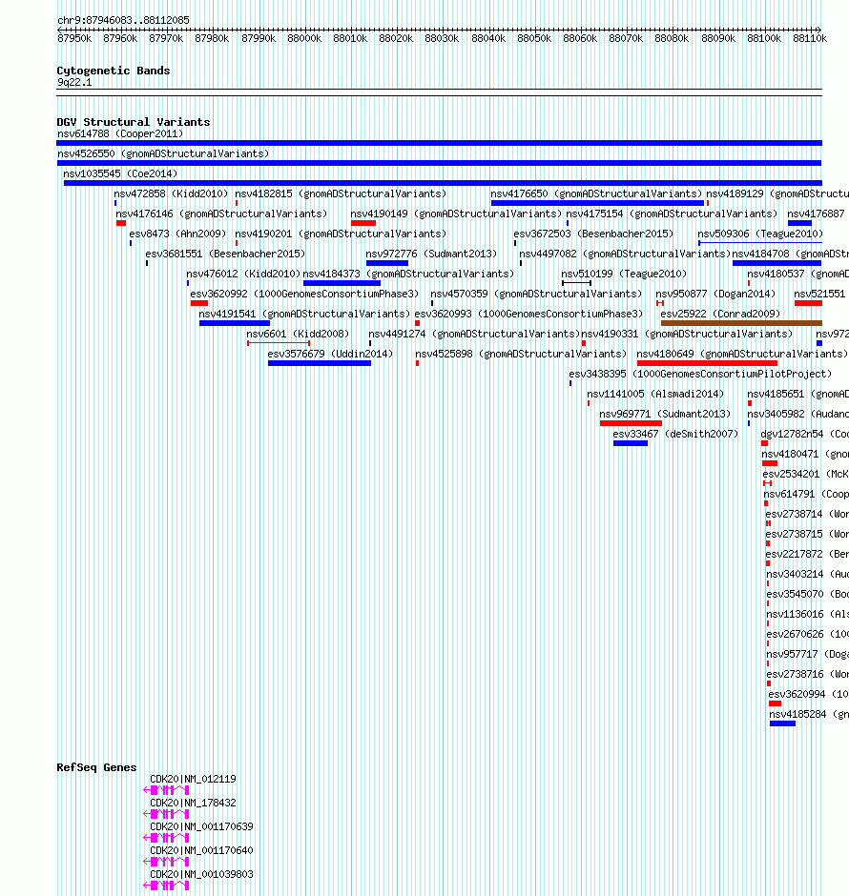This screenshot has width=849, height=896.
Task: Select nsv4525898 variant label
Action: tap(521, 354)
